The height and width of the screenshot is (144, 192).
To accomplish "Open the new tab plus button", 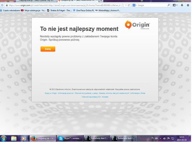I will [101, 1].
